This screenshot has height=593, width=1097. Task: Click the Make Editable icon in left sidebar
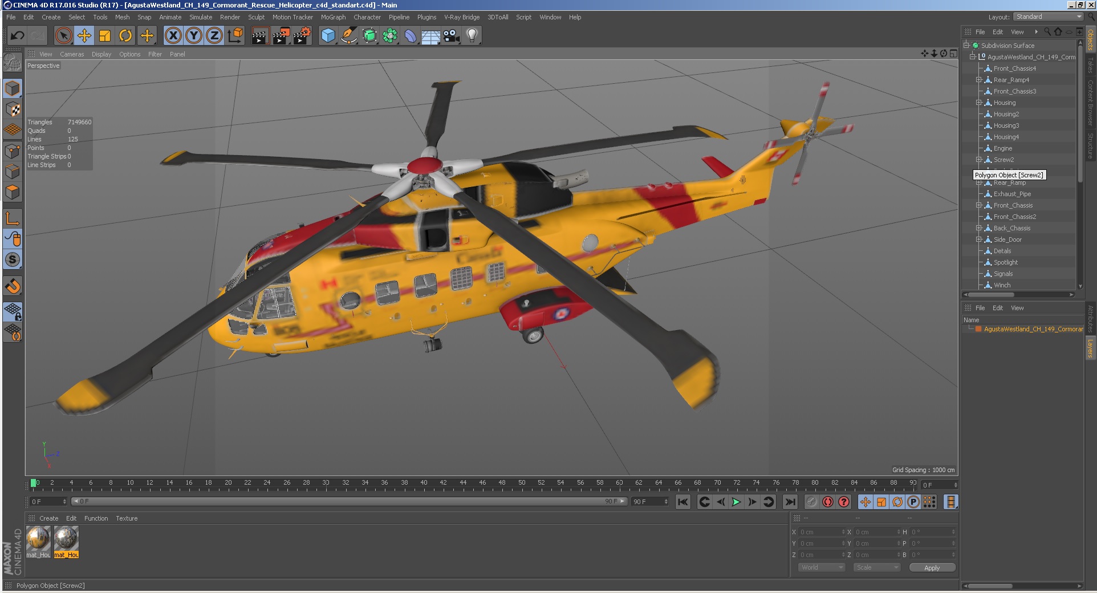pyautogui.click(x=13, y=62)
